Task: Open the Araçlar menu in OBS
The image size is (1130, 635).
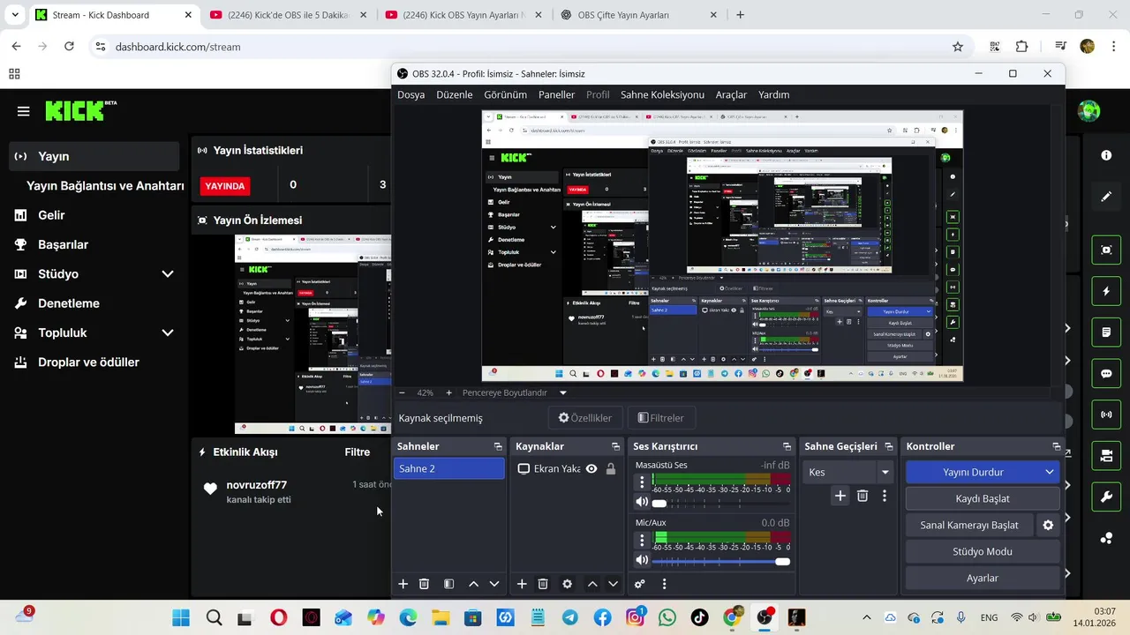Action: tap(731, 94)
